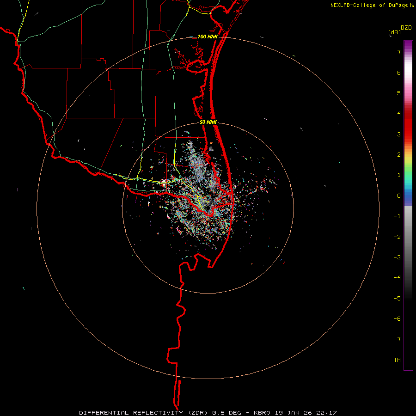Click the 5 value on the color scale

coord(399,93)
